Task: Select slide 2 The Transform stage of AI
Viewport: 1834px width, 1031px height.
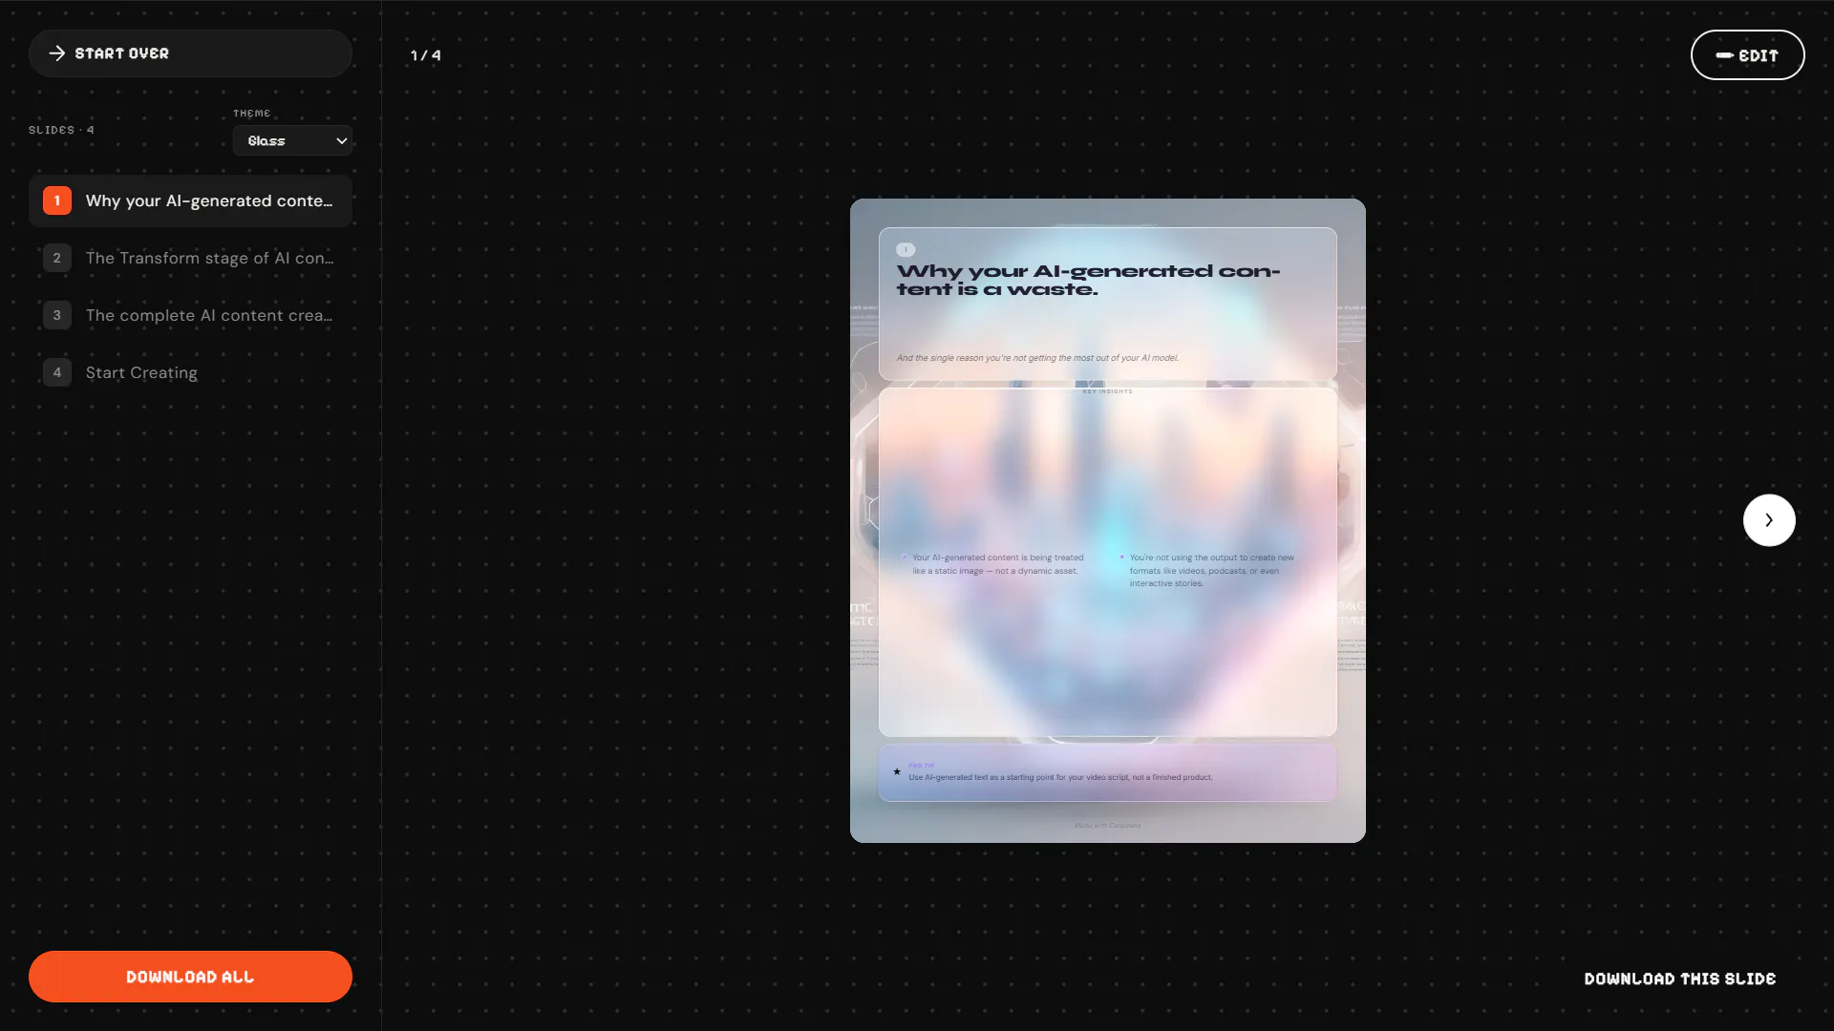Action: coord(190,258)
